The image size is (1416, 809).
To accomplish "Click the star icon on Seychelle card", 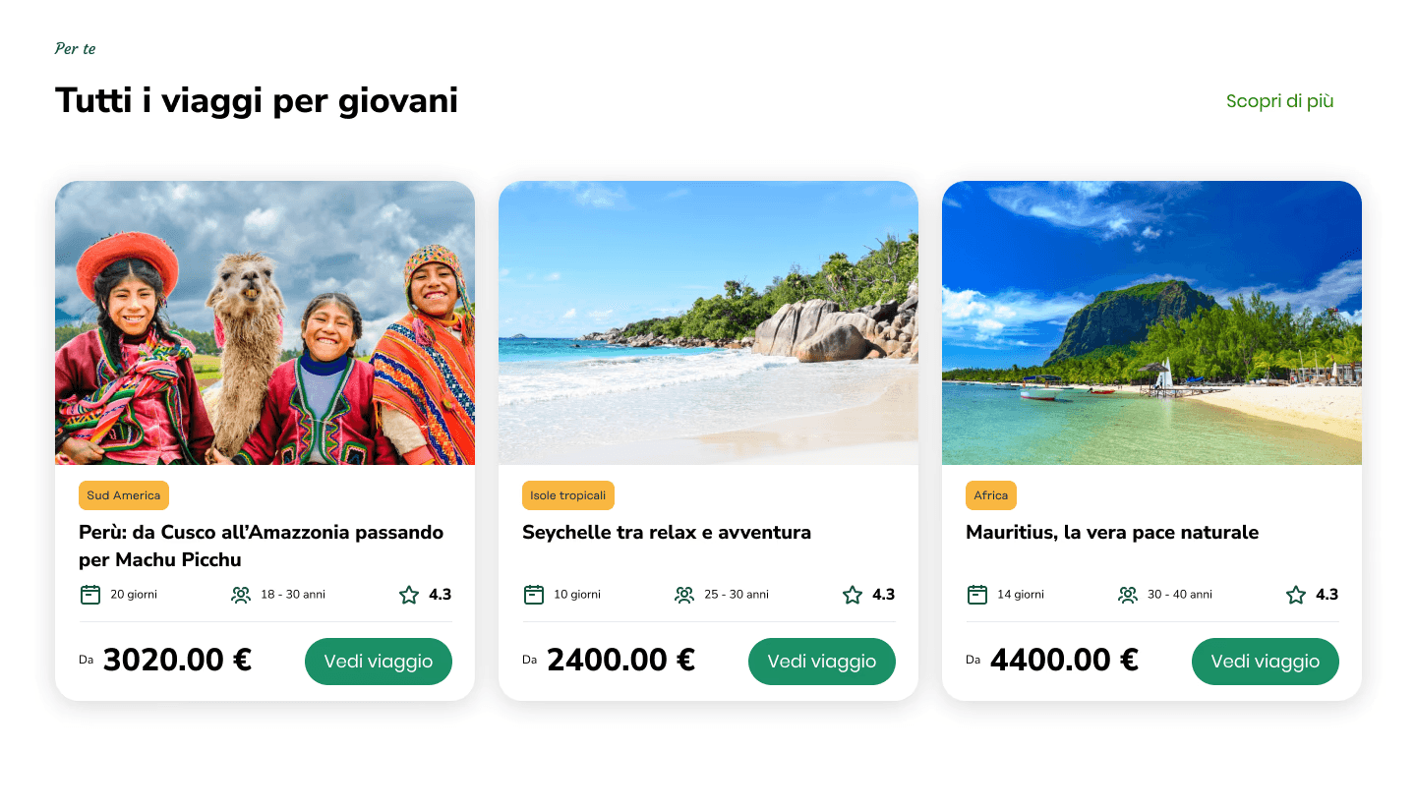I will (853, 595).
